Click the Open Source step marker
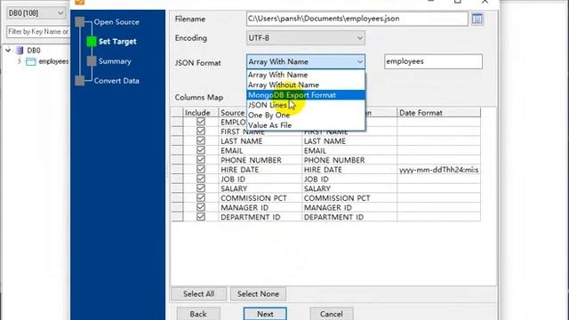This screenshot has width=569, height=320. tap(80, 21)
